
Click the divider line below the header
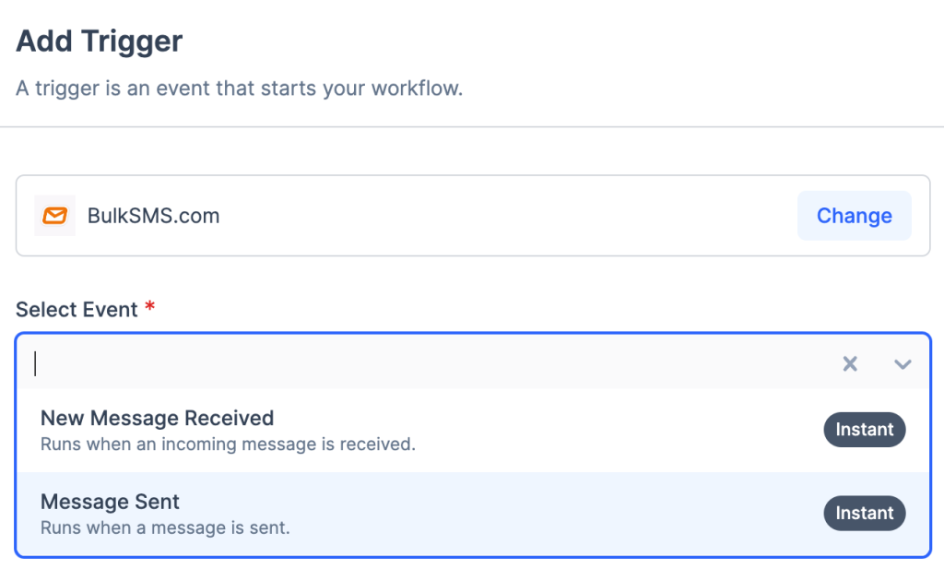[472, 126]
